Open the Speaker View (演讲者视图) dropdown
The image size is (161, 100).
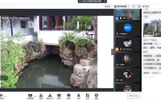[x=122, y=6]
